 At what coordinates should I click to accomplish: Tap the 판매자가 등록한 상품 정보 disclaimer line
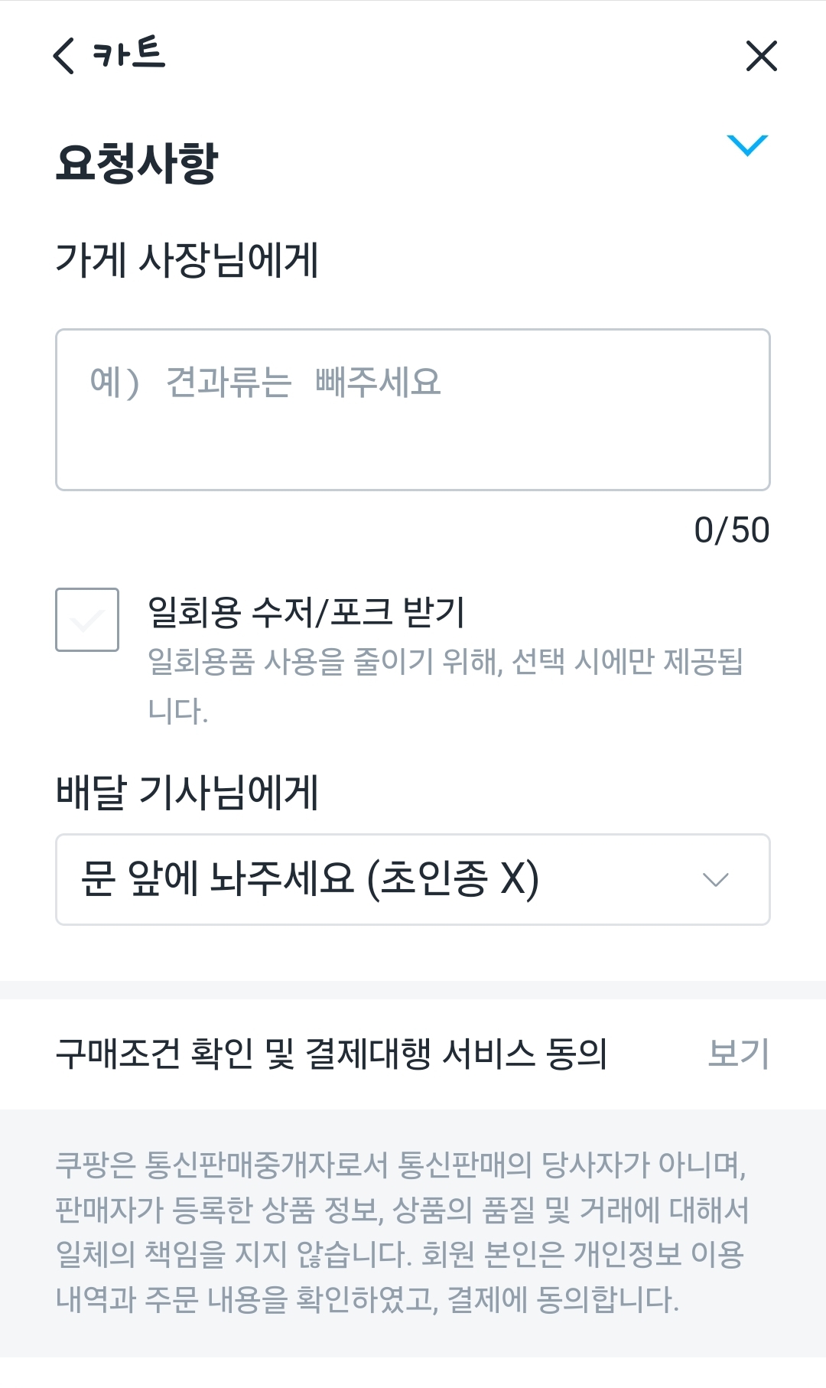coord(402,1210)
